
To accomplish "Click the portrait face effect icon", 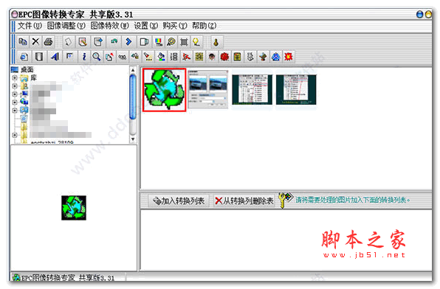I will pyautogui.click(x=212, y=57).
